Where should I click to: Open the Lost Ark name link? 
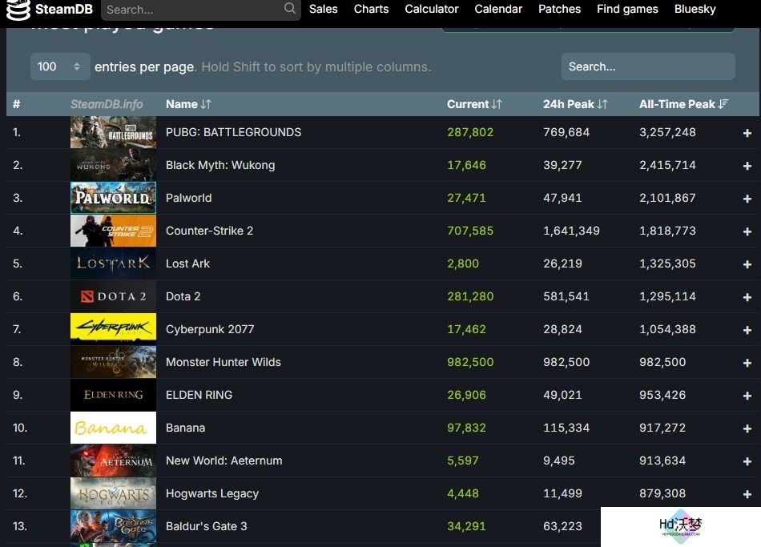(187, 263)
